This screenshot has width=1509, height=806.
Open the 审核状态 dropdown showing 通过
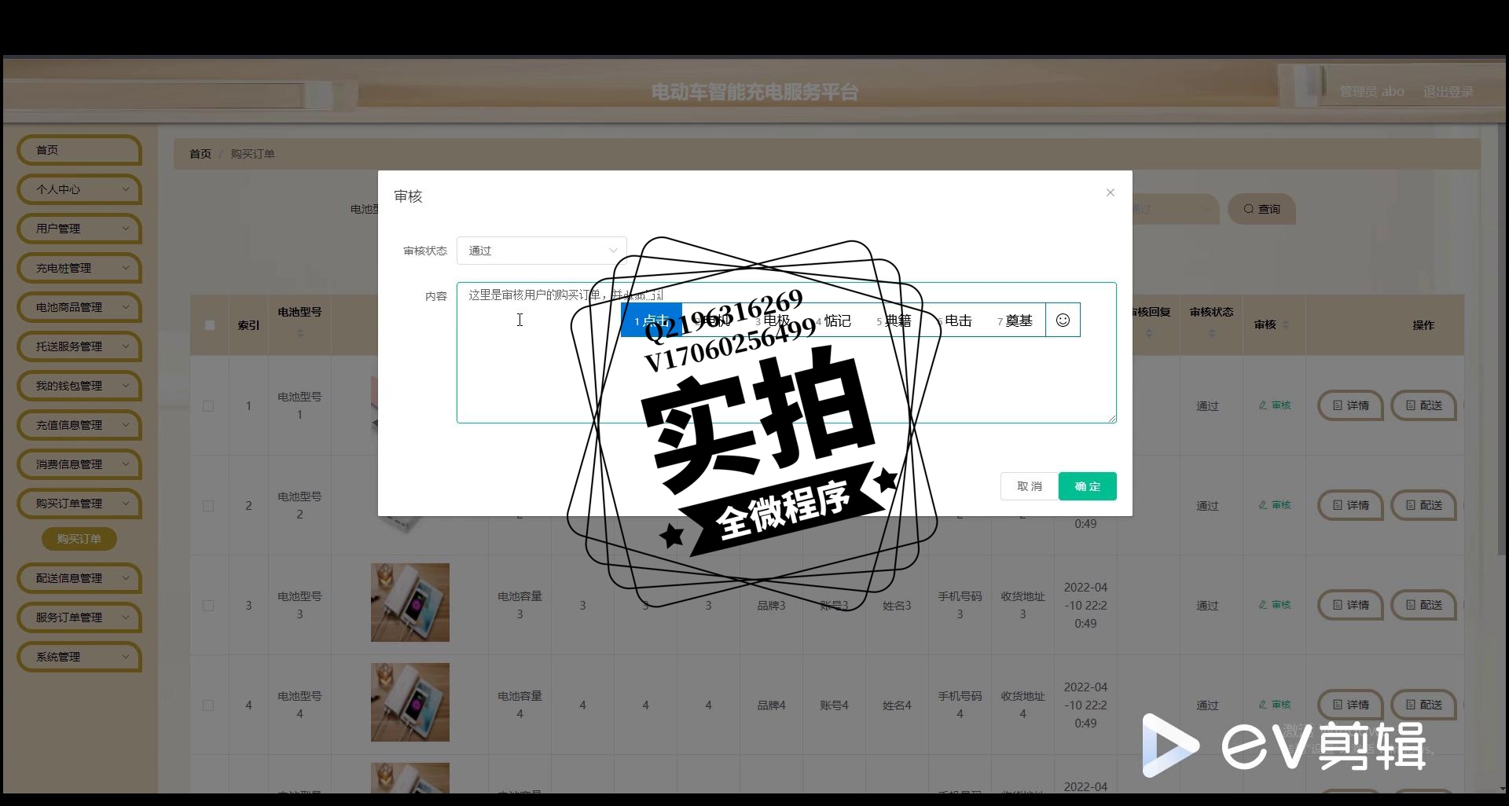[542, 251]
